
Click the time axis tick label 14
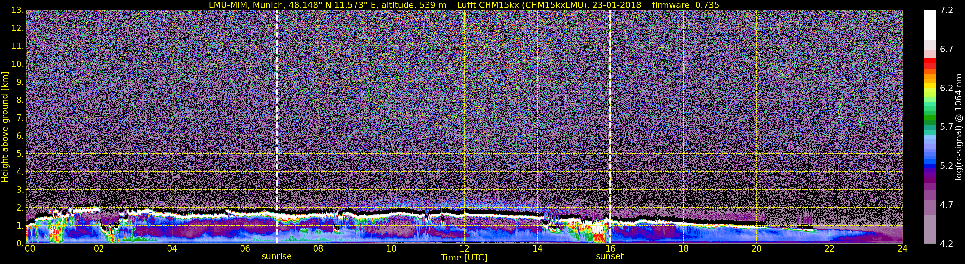tap(537, 249)
